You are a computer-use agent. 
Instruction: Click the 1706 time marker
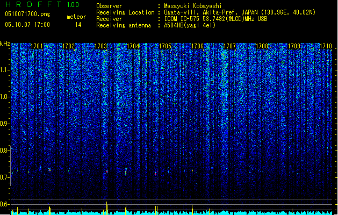coord(197,46)
